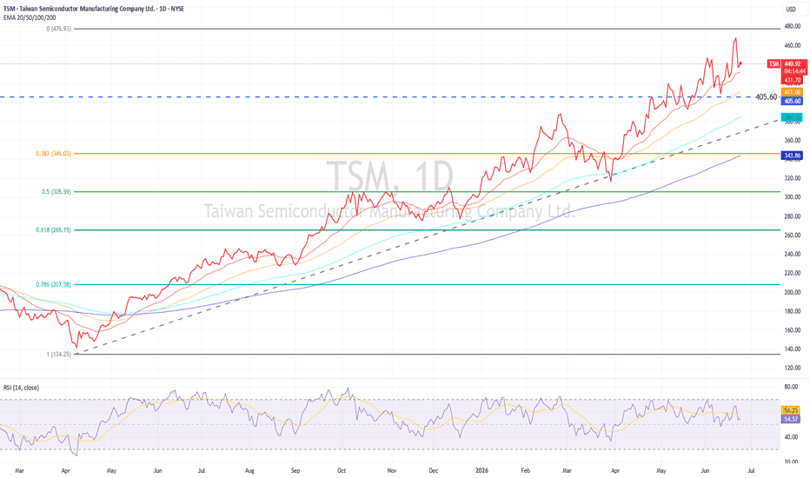Screen dimensions: 810x478
Task: Click the orange 56.25 RSI value label
Action: point(792,410)
